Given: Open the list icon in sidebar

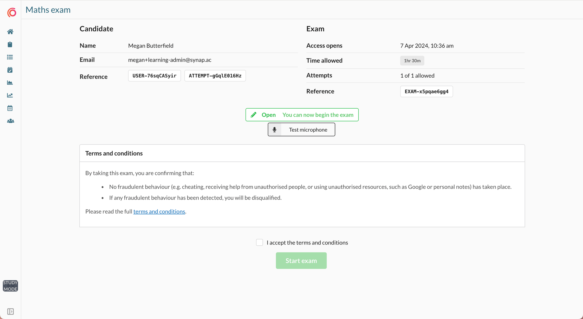Looking at the screenshot, I should click(10, 57).
